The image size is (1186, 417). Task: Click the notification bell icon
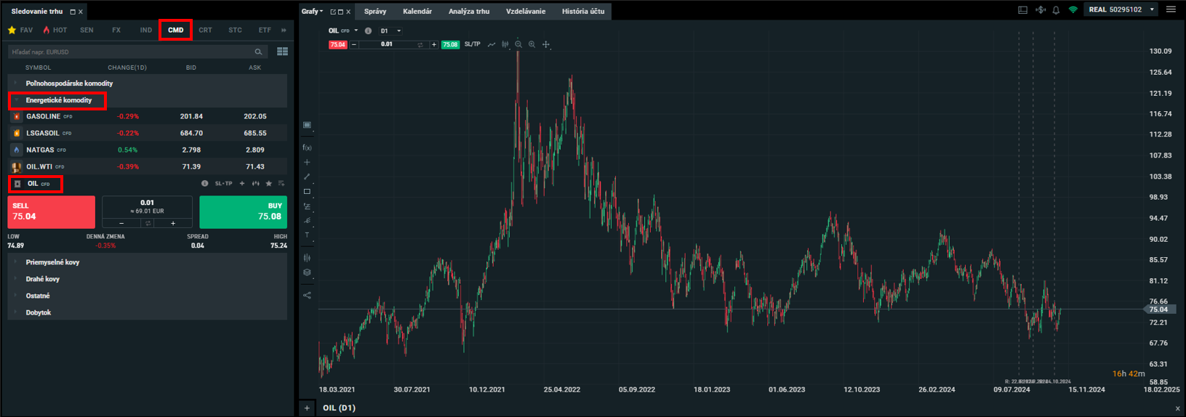tap(1056, 9)
